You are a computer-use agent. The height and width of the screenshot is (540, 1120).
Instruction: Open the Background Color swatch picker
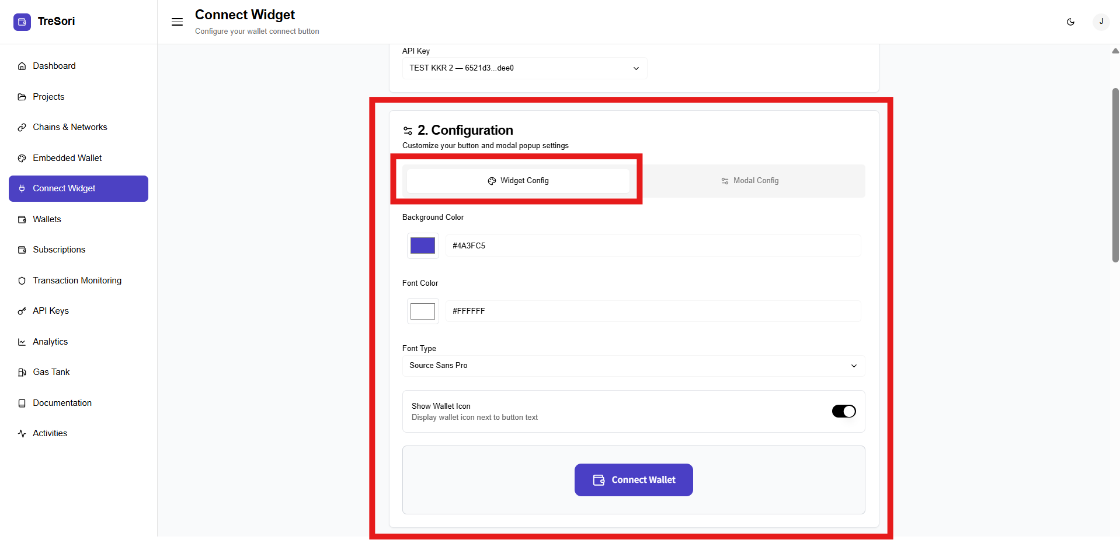pos(423,246)
